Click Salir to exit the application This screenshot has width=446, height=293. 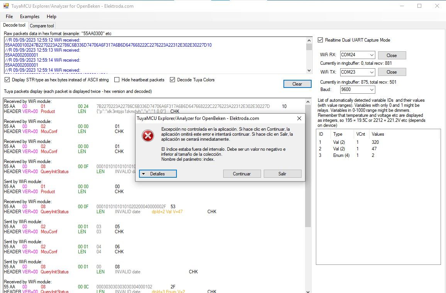pyautogui.click(x=282, y=174)
